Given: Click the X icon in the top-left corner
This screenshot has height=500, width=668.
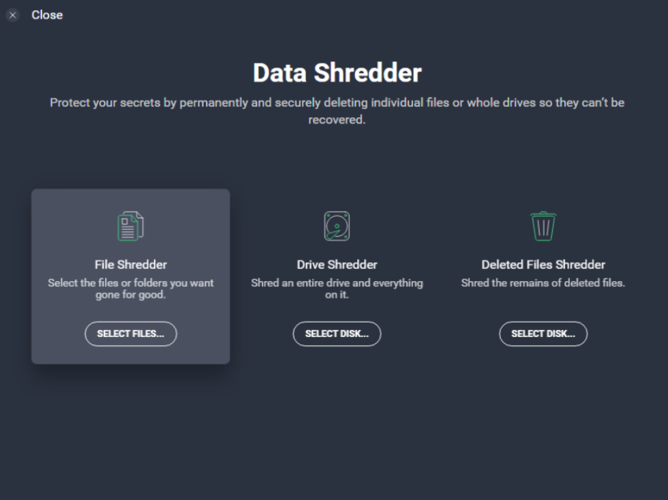Looking at the screenshot, I should 12,14.
